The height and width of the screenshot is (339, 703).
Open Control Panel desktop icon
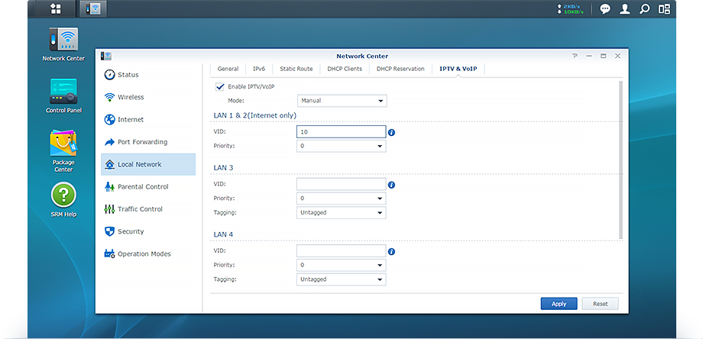(x=63, y=93)
